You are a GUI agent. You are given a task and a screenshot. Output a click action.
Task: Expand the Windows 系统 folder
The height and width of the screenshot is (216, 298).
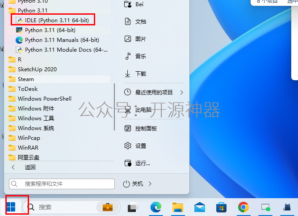click(x=31, y=128)
